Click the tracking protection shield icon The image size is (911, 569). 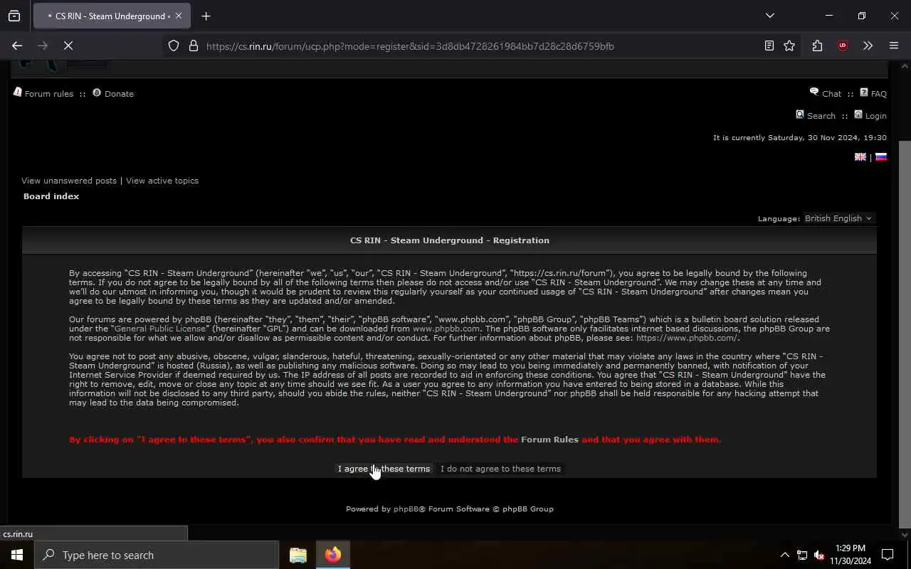point(174,46)
